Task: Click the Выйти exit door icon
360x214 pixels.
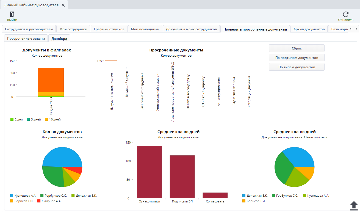Action: click(12, 14)
